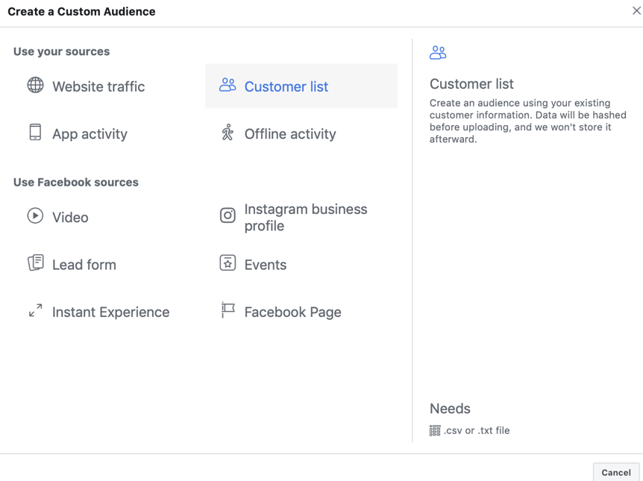
Task: Click the Instant Experience expand arrows icon
Action: coord(35,310)
